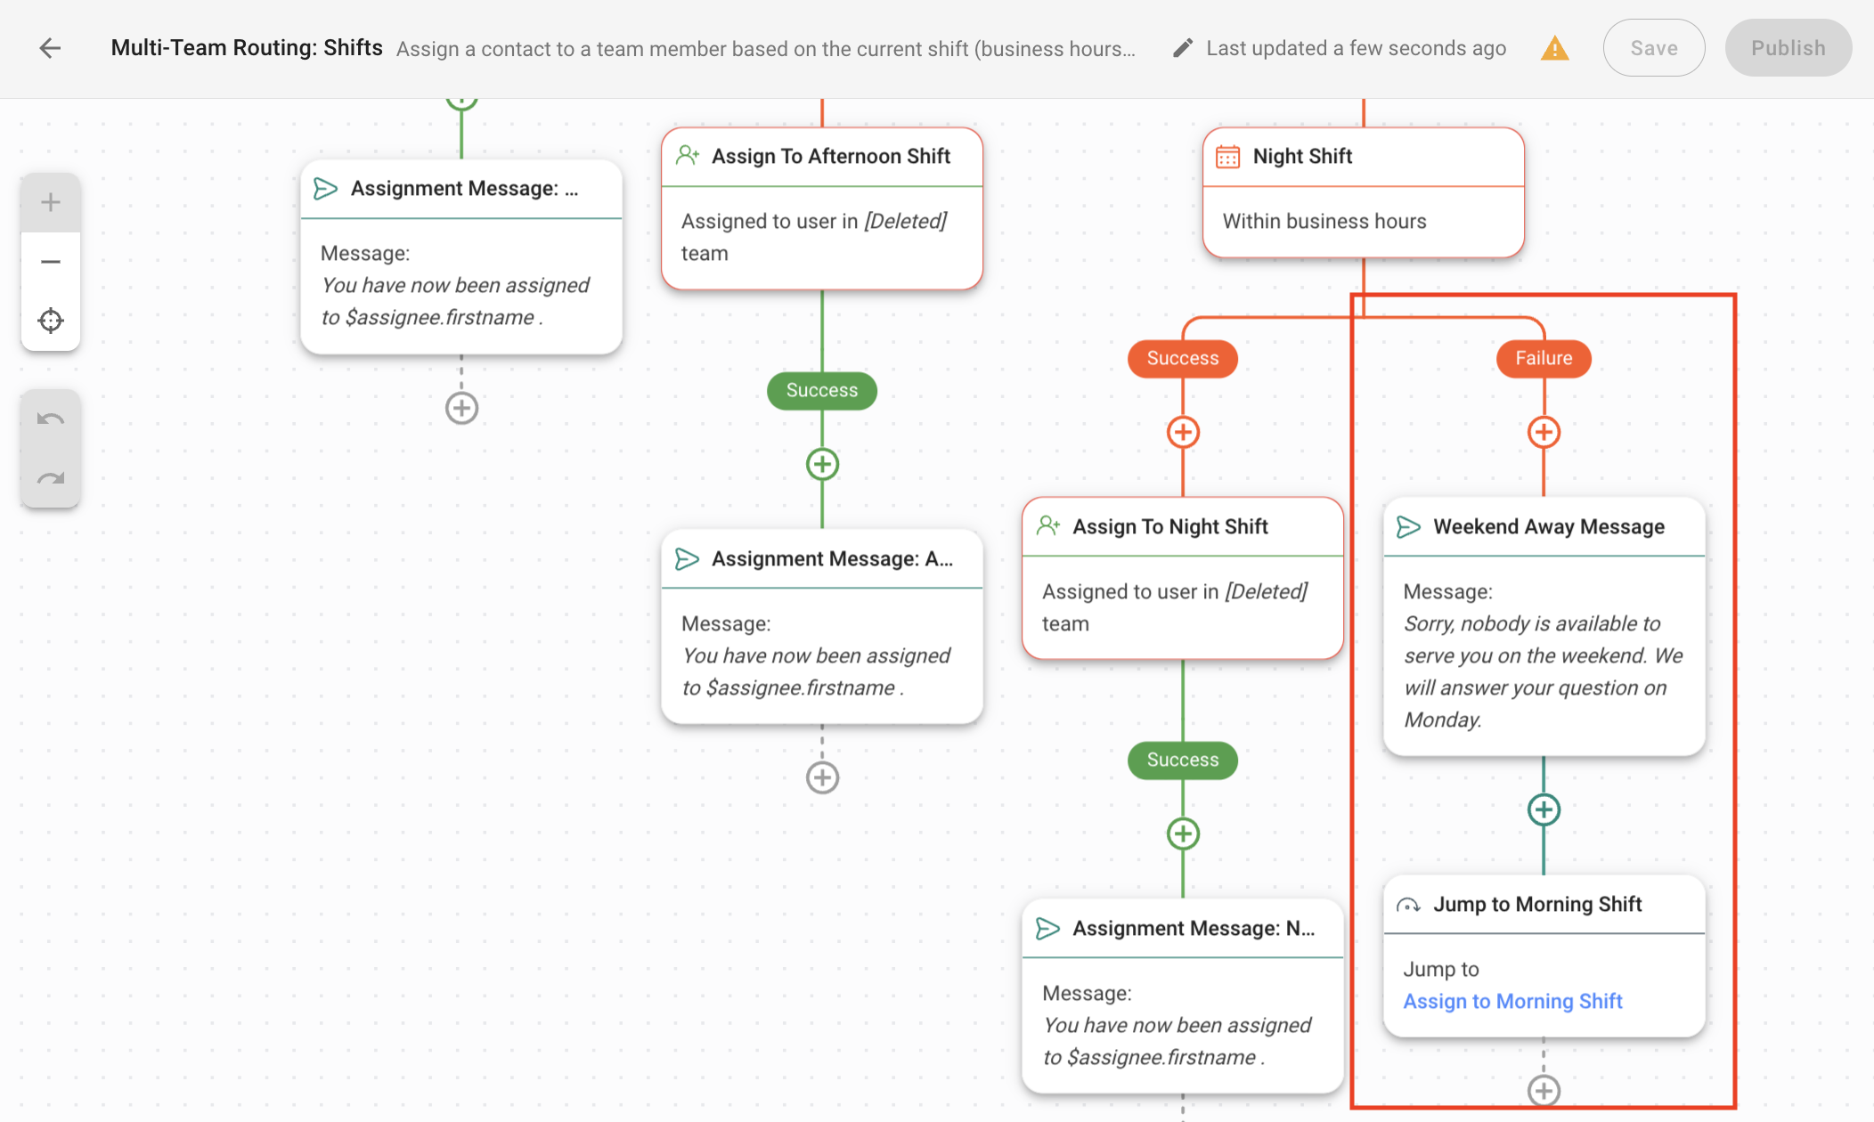Click the zoom out (–) button on the left toolbar
Viewport: 1874px width, 1122px height.
pyautogui.click(x=49, y=260)
